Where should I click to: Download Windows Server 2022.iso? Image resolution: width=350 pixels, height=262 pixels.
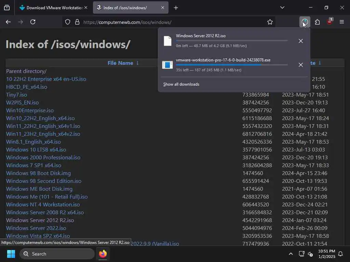pos(36,228)
